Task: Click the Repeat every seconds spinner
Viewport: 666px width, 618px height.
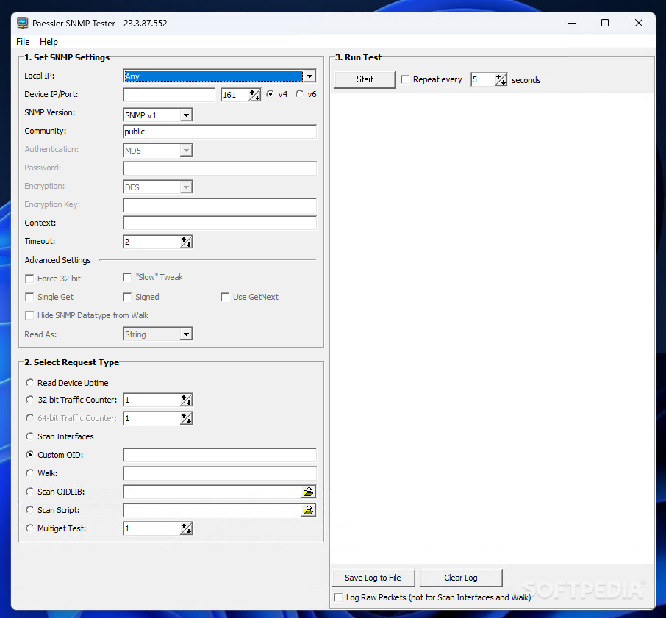Action: pos(501,79)
